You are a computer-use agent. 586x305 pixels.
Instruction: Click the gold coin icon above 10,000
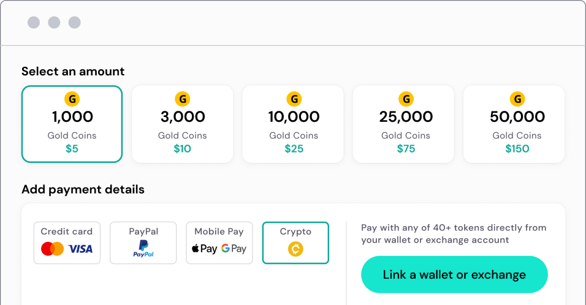[294, 99]
